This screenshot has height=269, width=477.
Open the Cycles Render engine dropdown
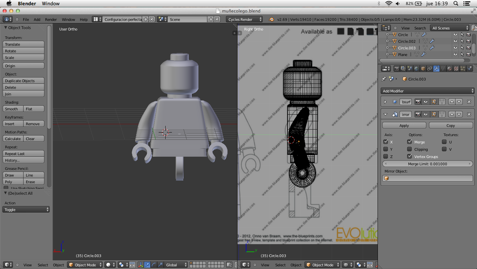point(244,19)
